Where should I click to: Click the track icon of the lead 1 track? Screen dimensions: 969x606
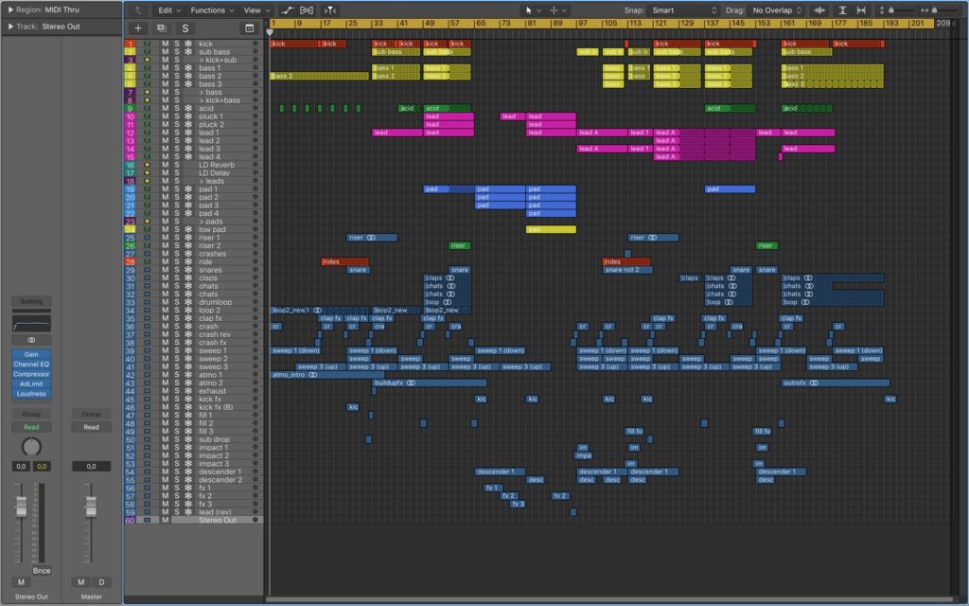(147, 133)
